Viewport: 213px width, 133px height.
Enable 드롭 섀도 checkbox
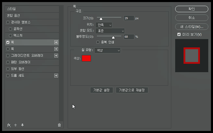8,76
